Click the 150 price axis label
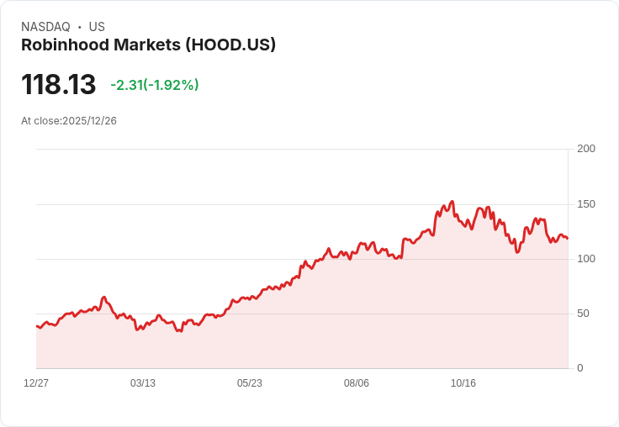Viewport: 619px width, 427px height. click(x=586, y=204)
